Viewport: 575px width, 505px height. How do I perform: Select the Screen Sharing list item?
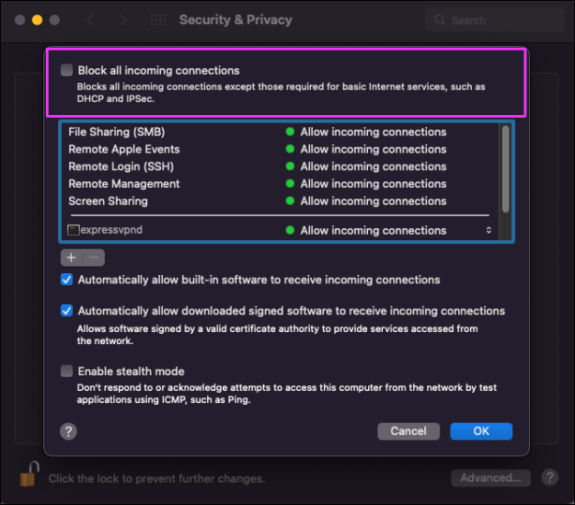point(108,201)
